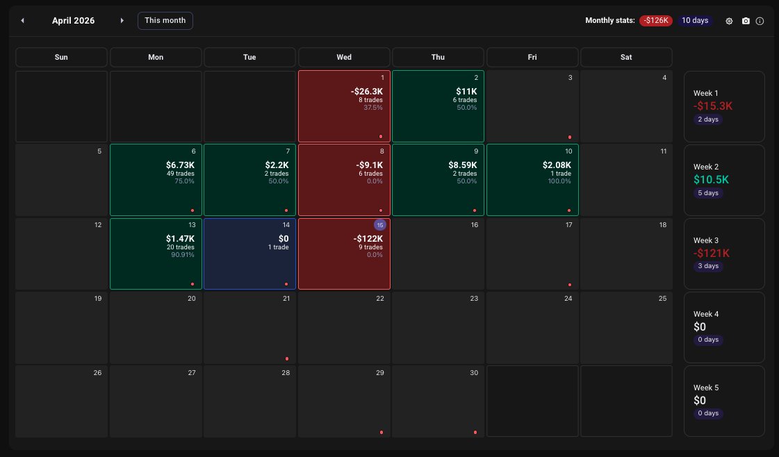
Task: Open April 7 cell showing $2.2K
Action: tap(249, 180)
